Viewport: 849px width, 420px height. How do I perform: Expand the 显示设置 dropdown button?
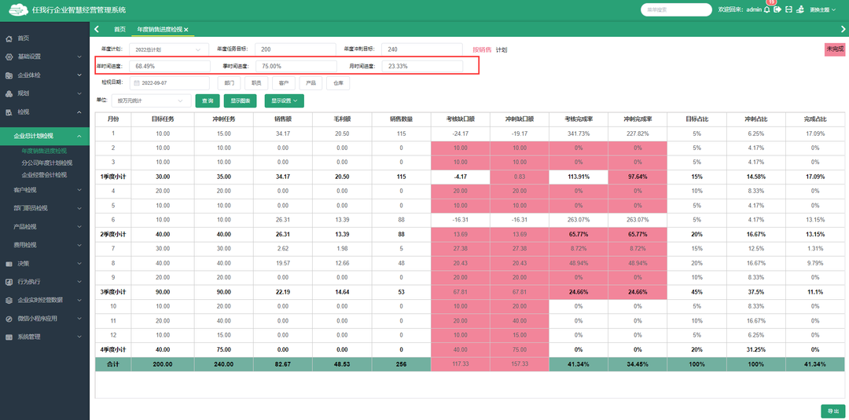[285, 100]
